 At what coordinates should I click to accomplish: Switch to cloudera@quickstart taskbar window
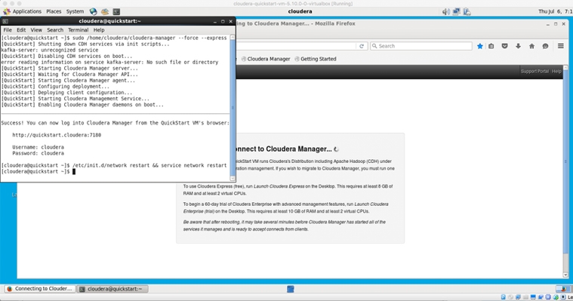coord(112,289)
